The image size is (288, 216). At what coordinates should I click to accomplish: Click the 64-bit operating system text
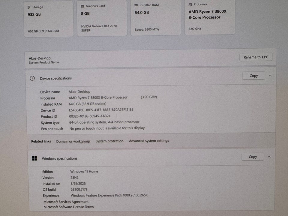(104, 122)
